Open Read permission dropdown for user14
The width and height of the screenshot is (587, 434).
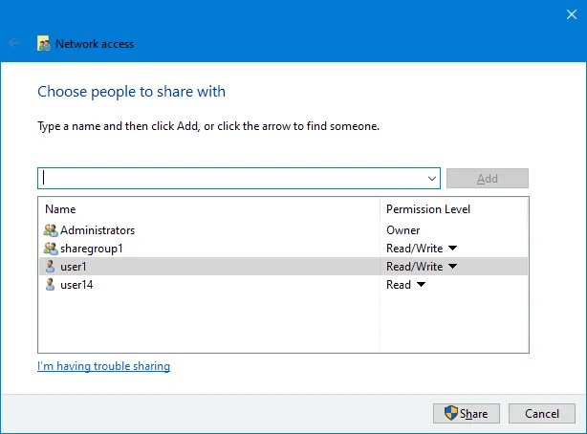click(x=419, y=285)
